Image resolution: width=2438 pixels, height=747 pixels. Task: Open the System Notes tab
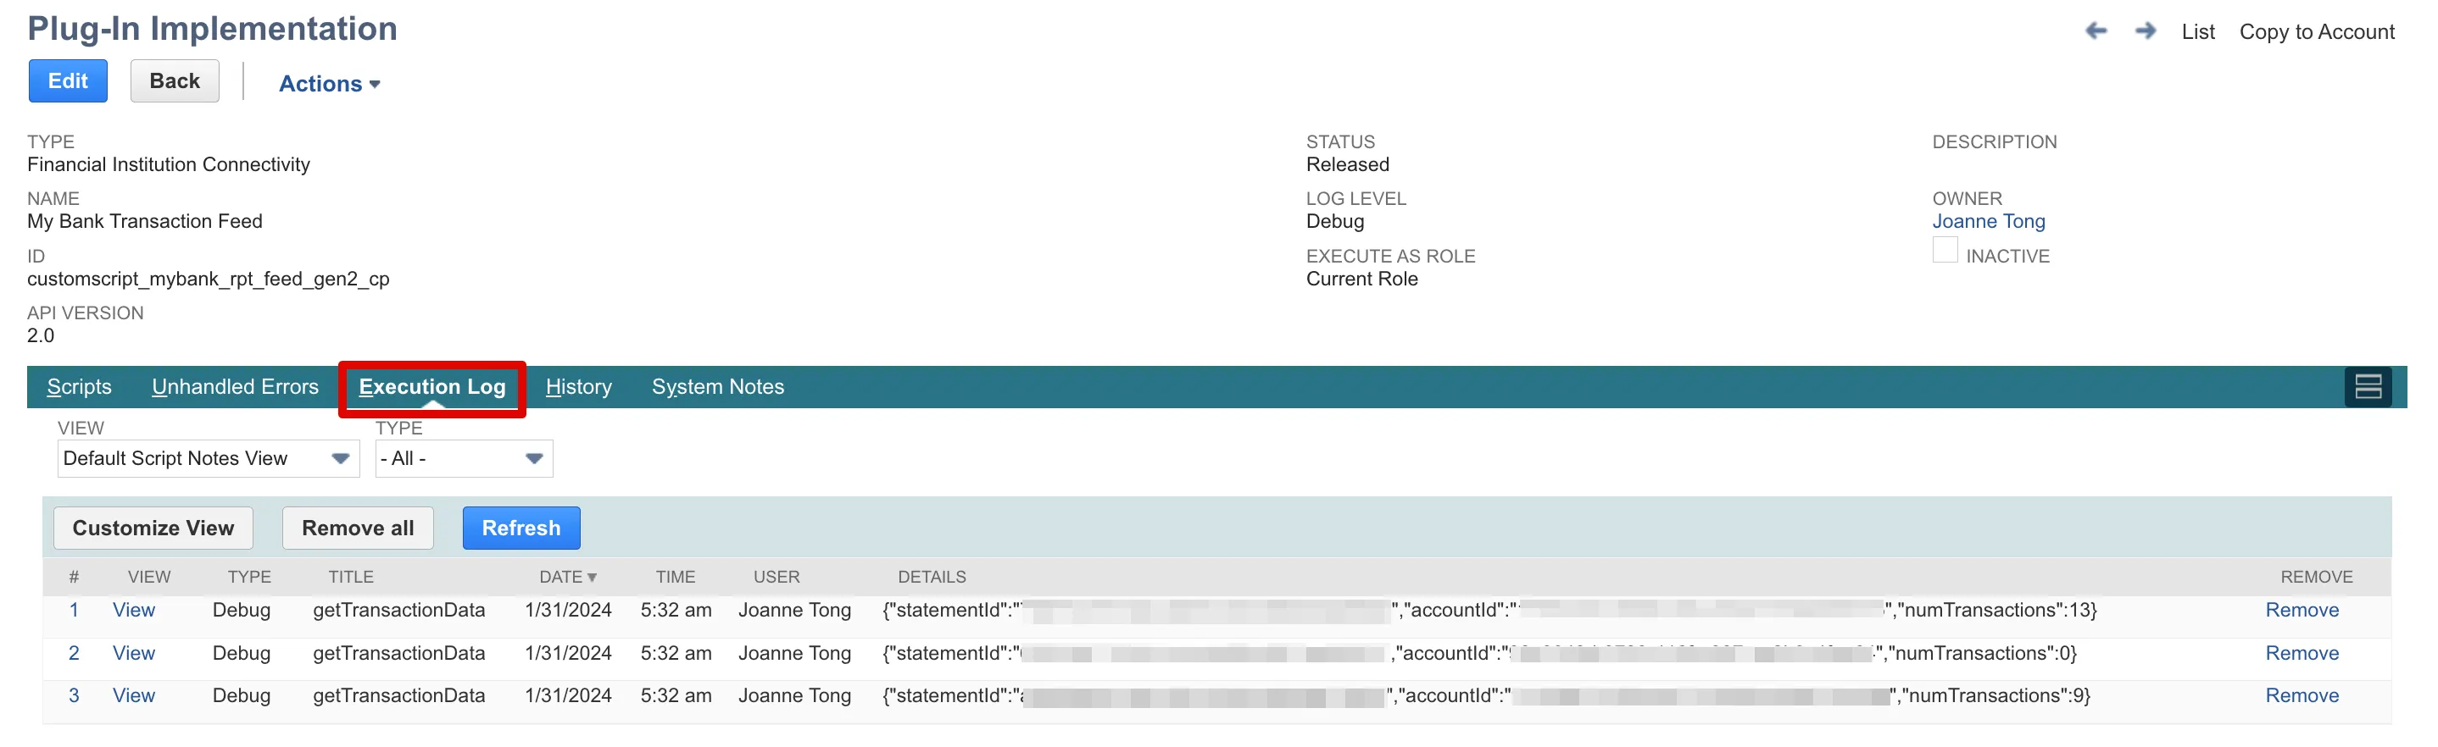(x=717, y=387)
